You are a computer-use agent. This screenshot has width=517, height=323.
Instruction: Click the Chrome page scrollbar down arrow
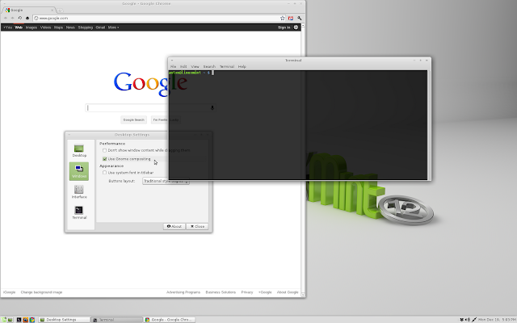pyautogui.click(x=303, y=295)
